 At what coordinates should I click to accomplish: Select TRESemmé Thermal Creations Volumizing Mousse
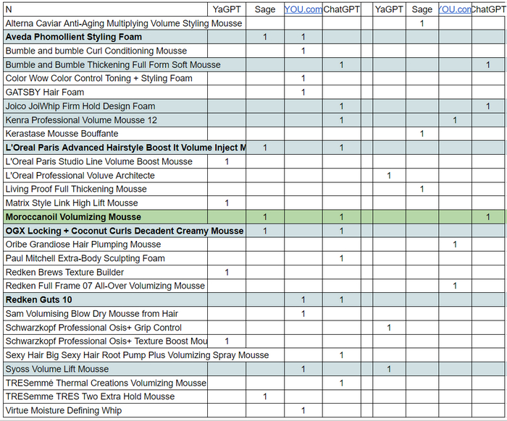click(x=106, y=383)
